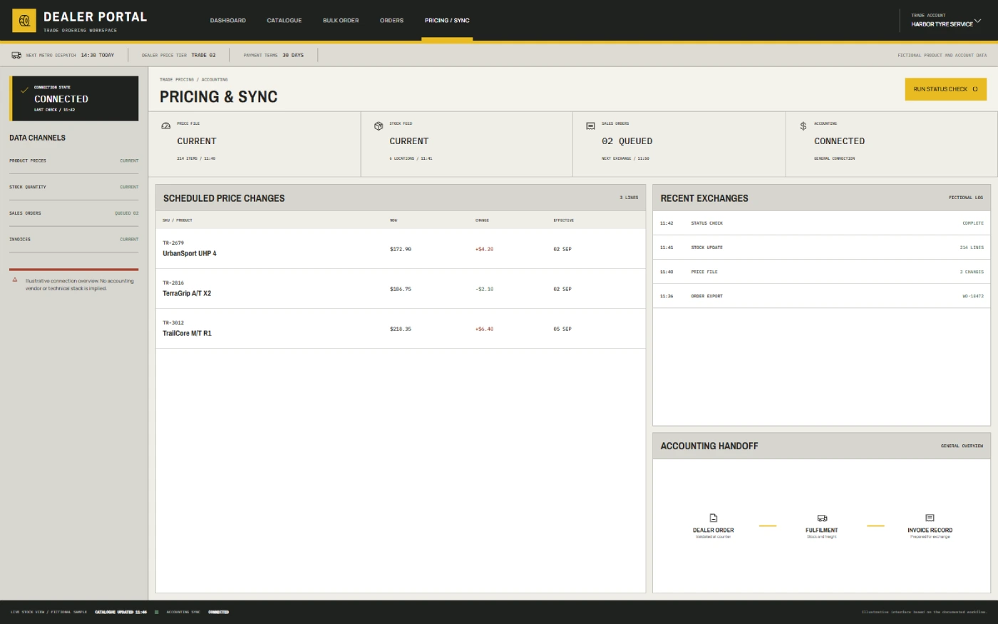This screenshot has height=624, width=998.
Task: Click the Sales Orders list icon
Action: [590, 126]
